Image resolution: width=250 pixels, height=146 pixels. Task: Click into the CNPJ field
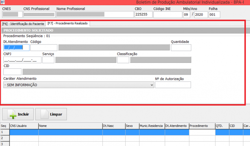pyautogui.click(x=21, y=60)
